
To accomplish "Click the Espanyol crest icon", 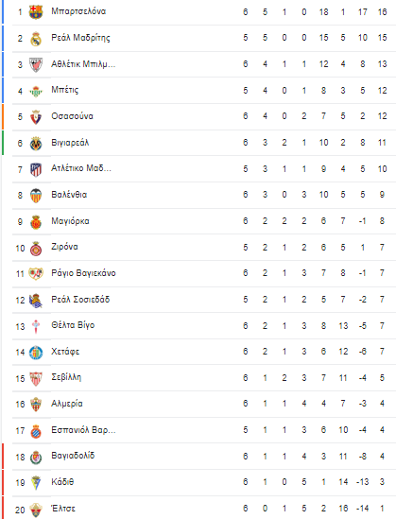I will click(36, 431).
